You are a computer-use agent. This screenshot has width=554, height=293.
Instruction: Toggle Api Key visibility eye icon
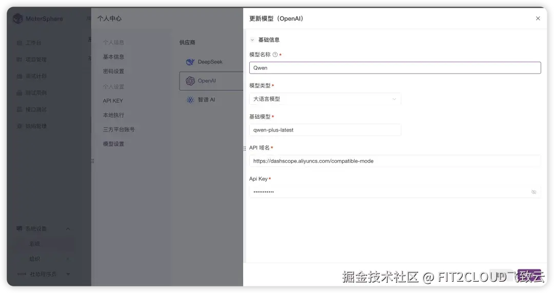[x=533, y=192]
